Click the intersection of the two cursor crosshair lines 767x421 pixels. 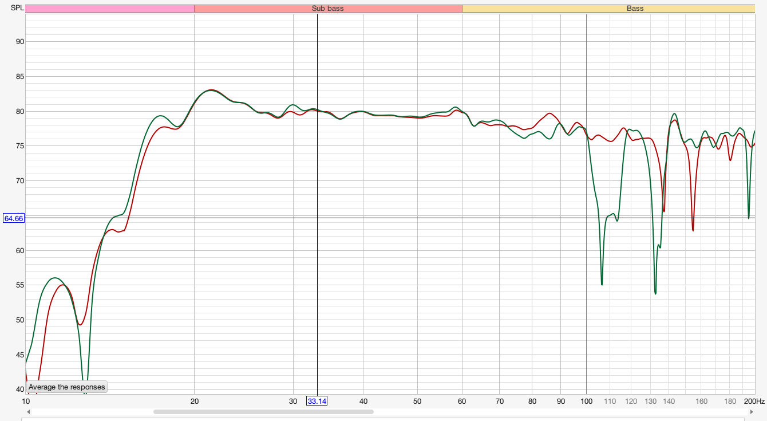(317, 218)
